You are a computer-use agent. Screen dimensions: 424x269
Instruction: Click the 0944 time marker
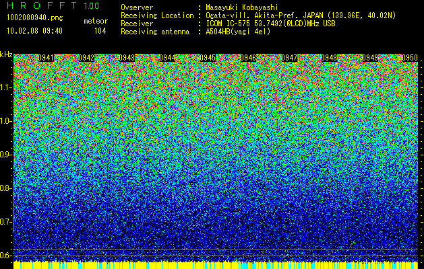167,58
